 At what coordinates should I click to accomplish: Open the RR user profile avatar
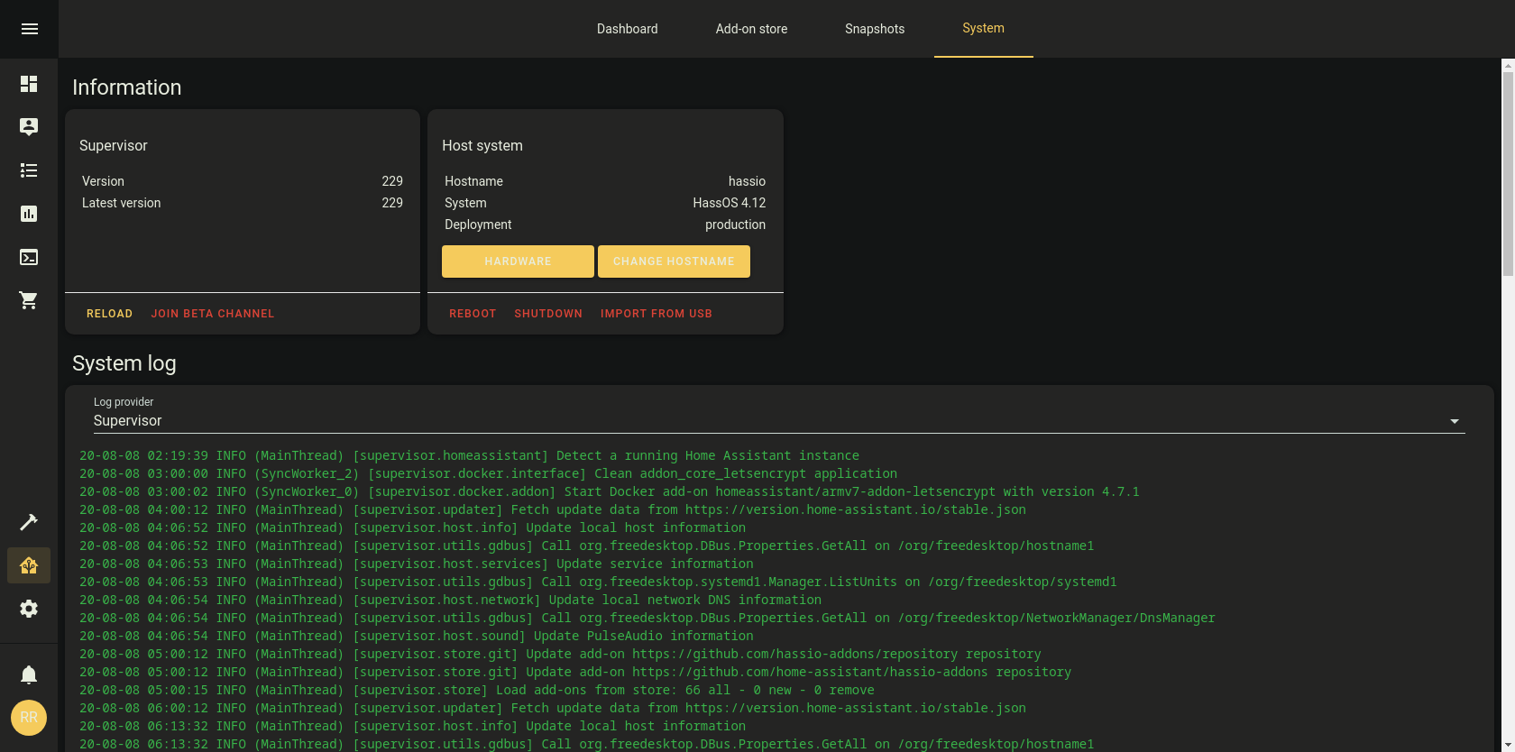click(29, 718)
